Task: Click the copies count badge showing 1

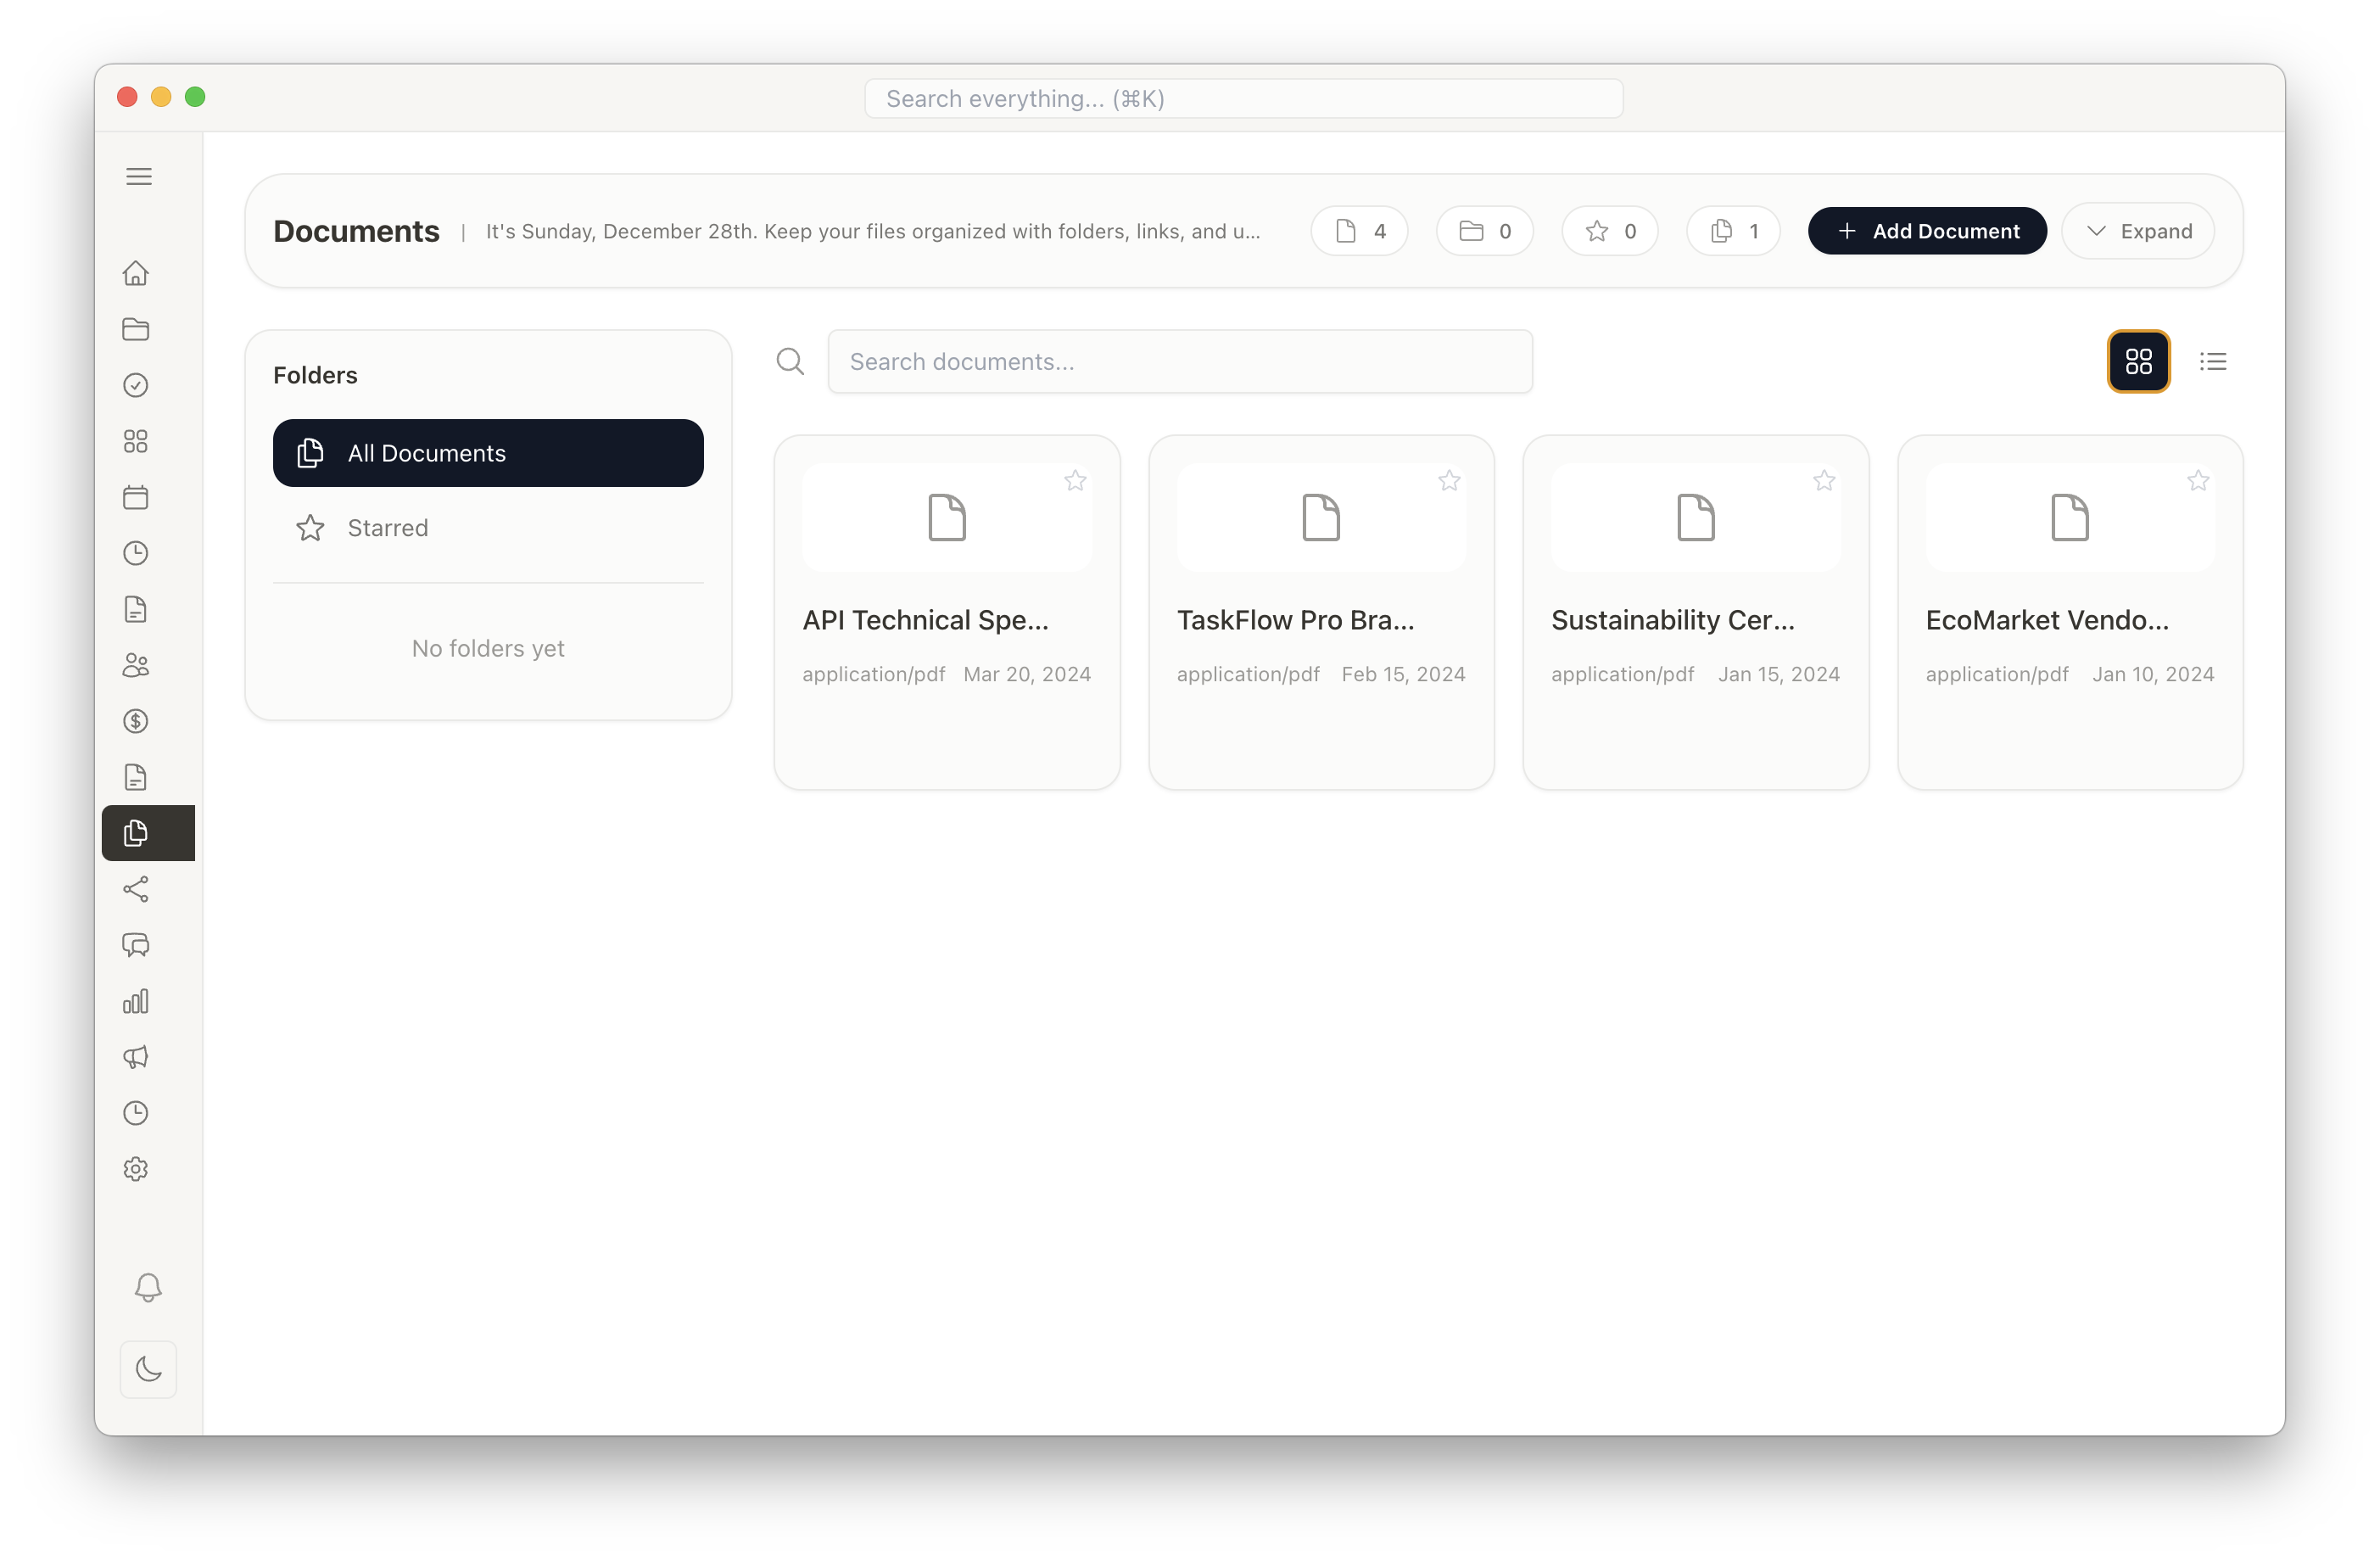Action: click(x=1733, y=231)
